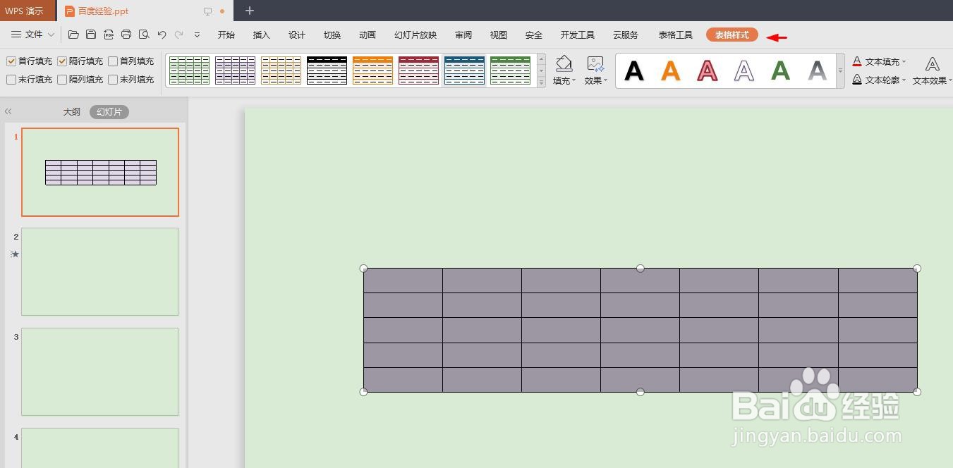
Task: Apply the gray gradient WordArt style A
Action: click(x=818, y=70)
